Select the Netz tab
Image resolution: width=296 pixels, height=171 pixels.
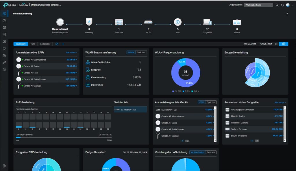(x=33, y=44)
